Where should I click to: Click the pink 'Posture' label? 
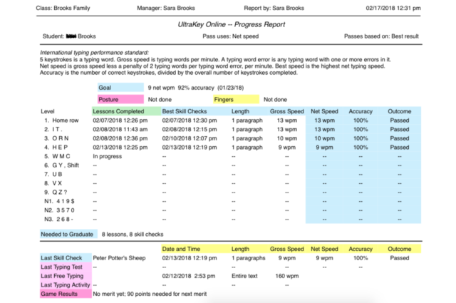(x=120, y=100)
